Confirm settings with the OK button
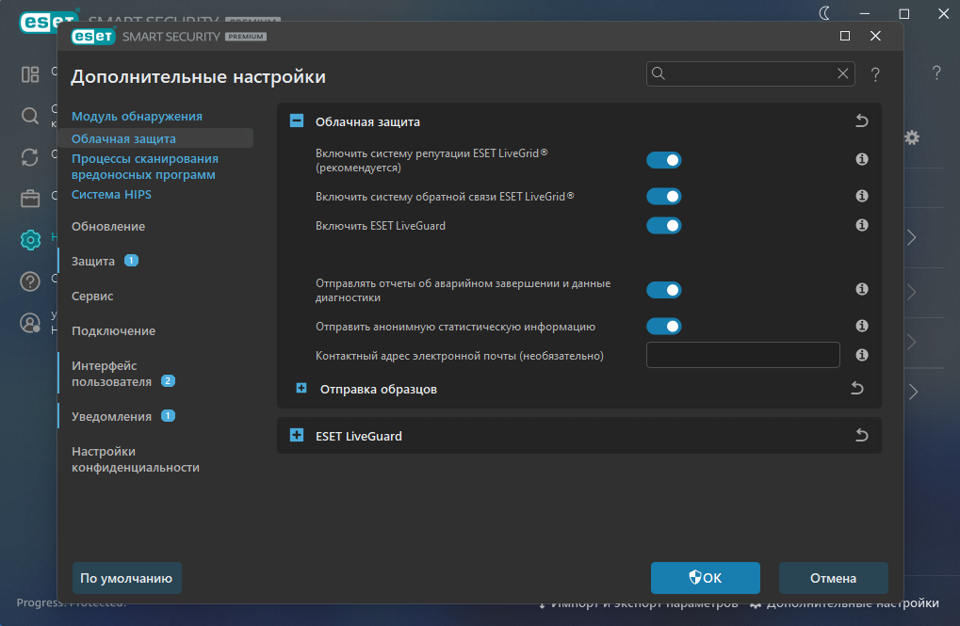 pos(706,578)
